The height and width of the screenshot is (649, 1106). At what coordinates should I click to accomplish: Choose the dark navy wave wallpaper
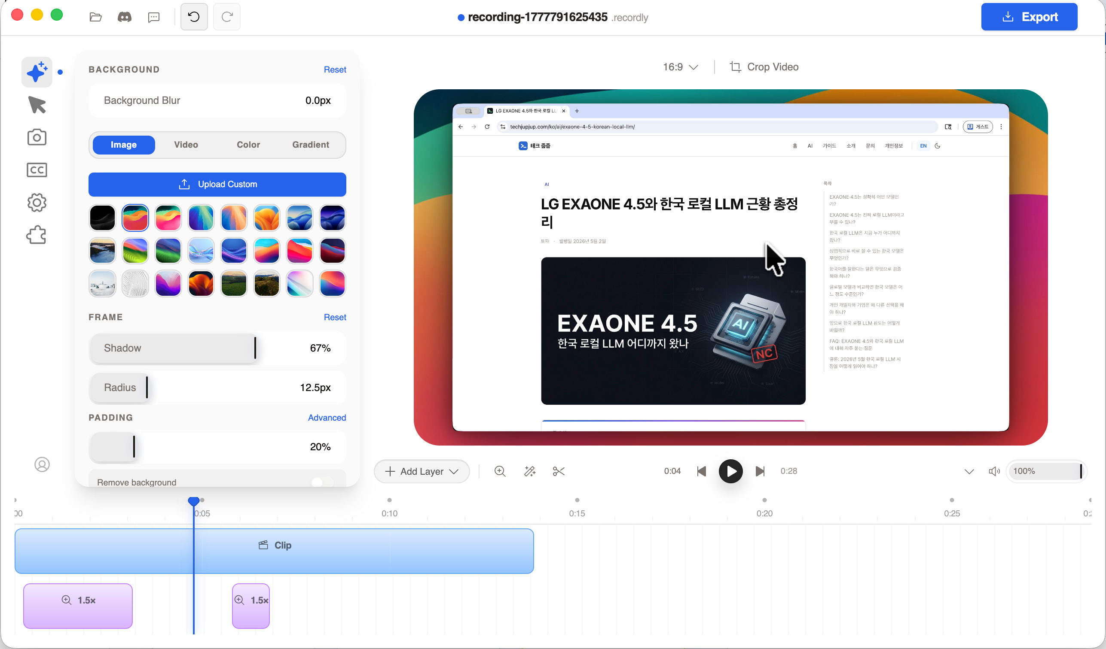[x=332, y=218]
